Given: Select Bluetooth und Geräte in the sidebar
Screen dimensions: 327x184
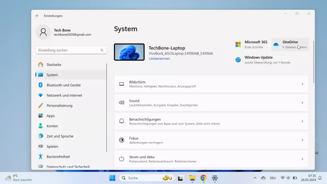Looking at the screenshot, I should 71,85.
